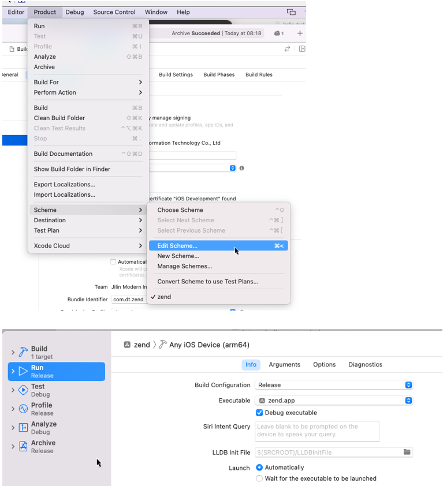Screen dimensions: 447x486
Task: Expand the Build disclosure arrow in sidebar
Action: (x=13, y=352)
